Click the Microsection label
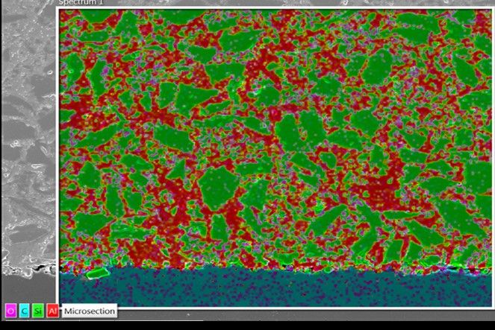The image size is (495, 330). tap(88, 310)
